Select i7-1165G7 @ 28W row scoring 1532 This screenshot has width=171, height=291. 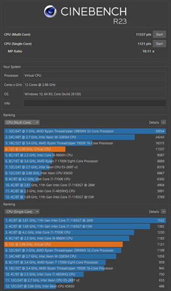[85, 221]
